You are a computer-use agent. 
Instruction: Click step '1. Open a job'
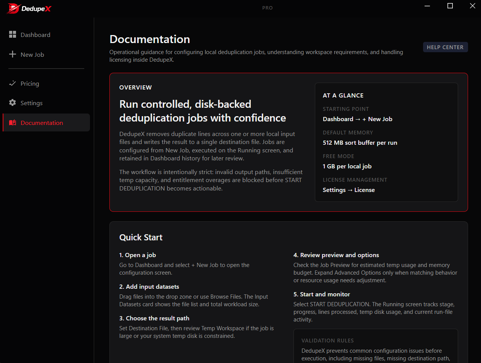pos(138,255)
